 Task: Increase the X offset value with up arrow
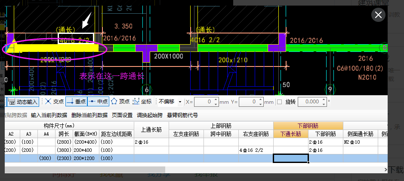tap(216, 100)
